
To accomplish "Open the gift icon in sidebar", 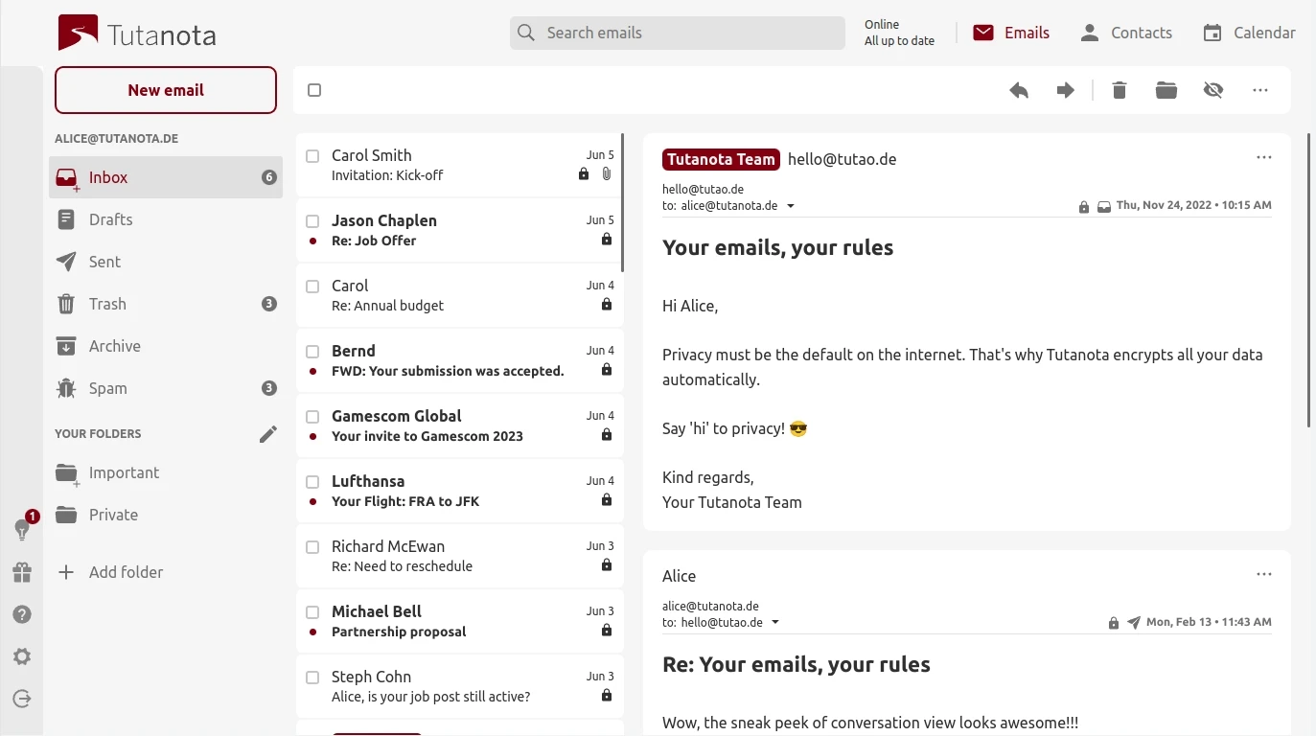I will (x=21, y=572).
